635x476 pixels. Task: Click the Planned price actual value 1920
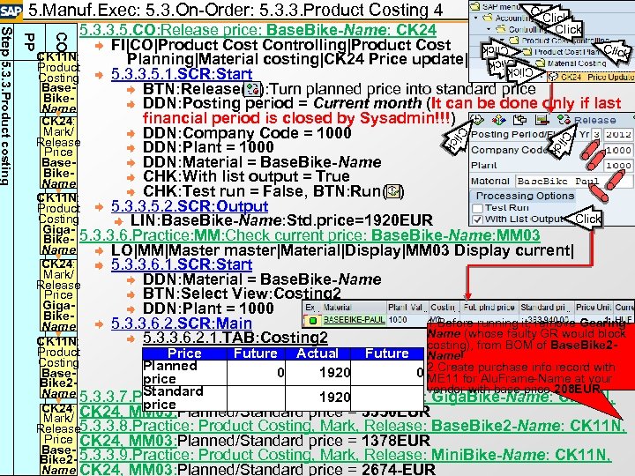[334, 372]
